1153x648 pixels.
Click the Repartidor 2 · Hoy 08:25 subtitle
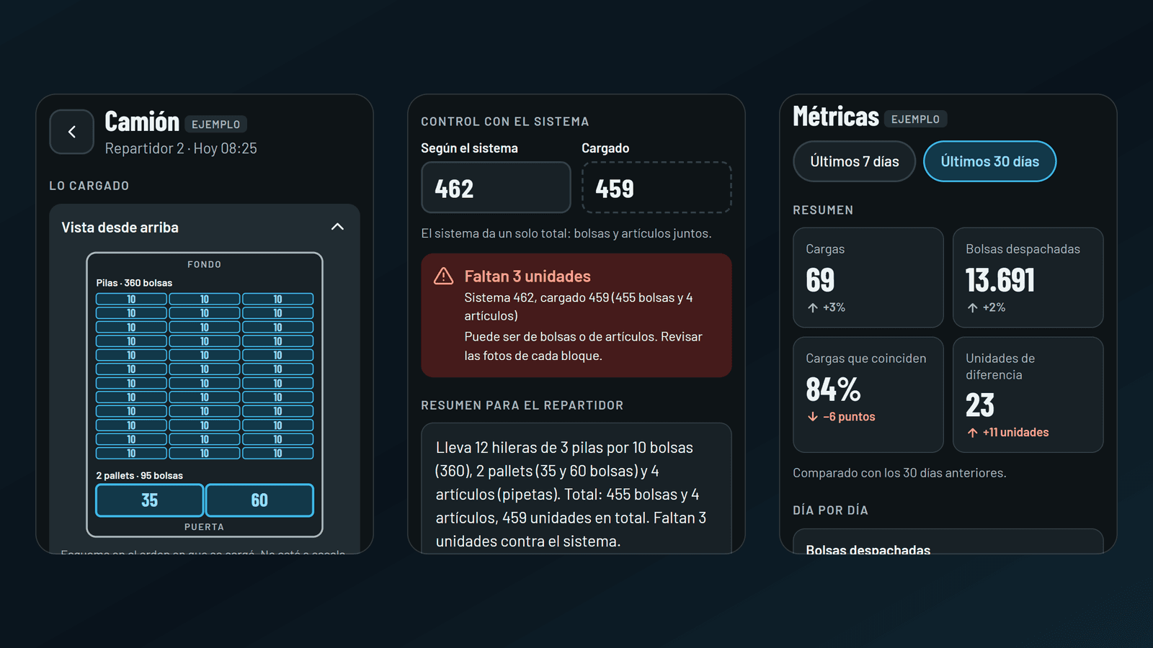[181, 148]
